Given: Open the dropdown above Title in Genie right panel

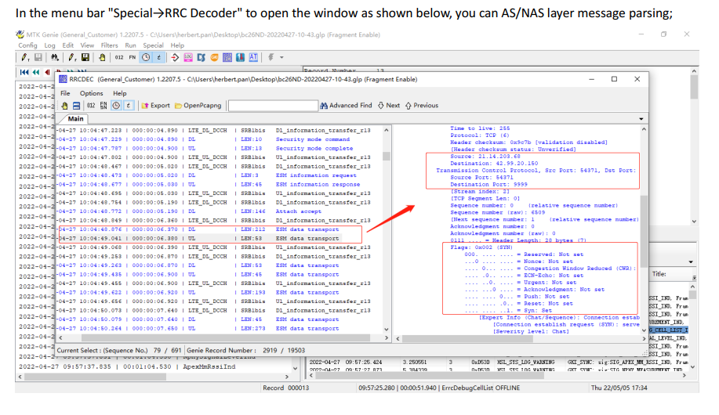Looking at the screenshot, I should point(691,262).
